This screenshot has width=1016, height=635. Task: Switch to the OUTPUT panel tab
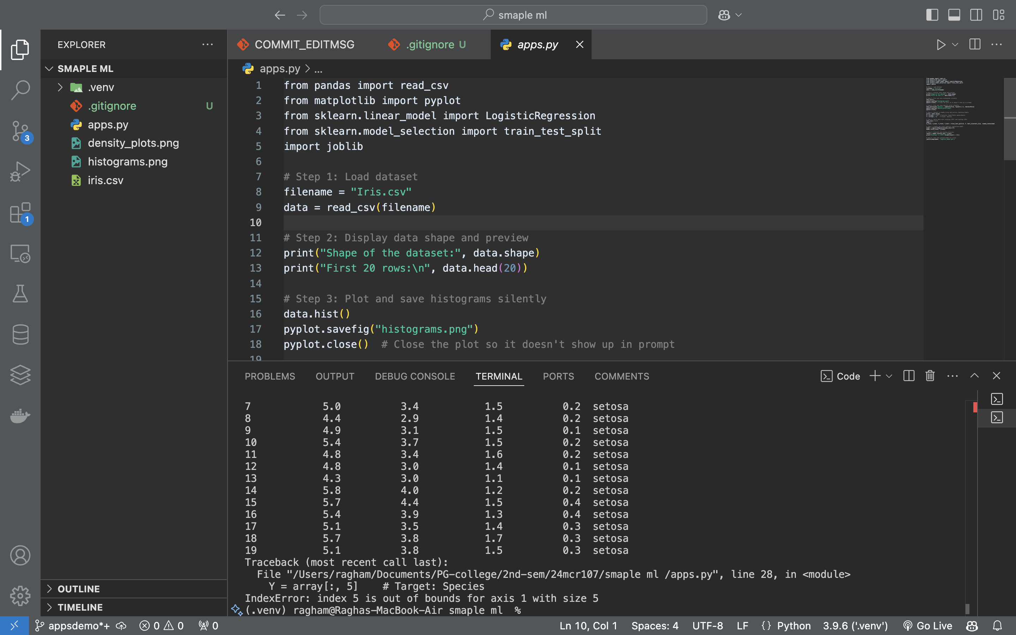point(335,376)
